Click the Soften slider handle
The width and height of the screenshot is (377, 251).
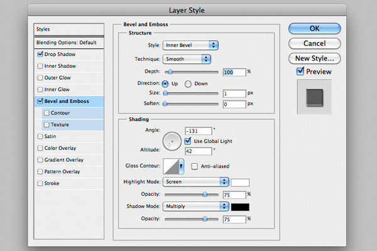[x=165, y=104]
